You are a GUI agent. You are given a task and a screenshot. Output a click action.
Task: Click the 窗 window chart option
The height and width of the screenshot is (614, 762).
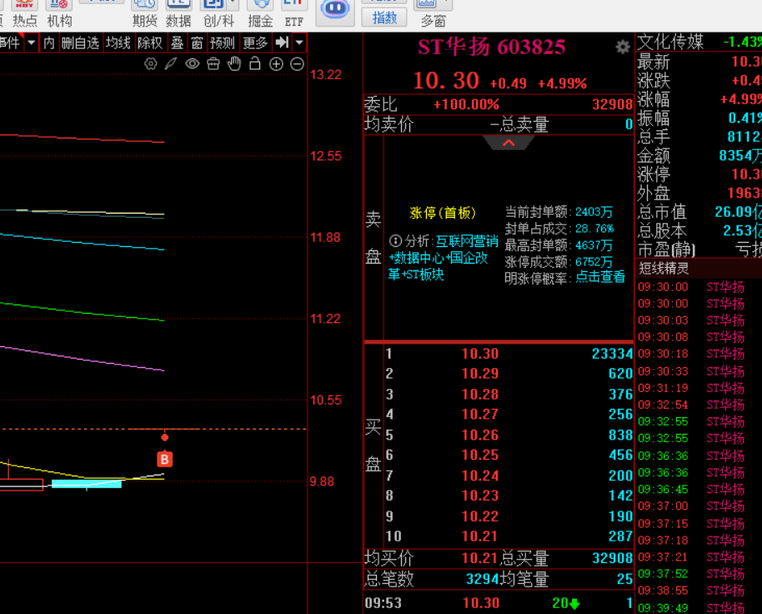(197, 43)
